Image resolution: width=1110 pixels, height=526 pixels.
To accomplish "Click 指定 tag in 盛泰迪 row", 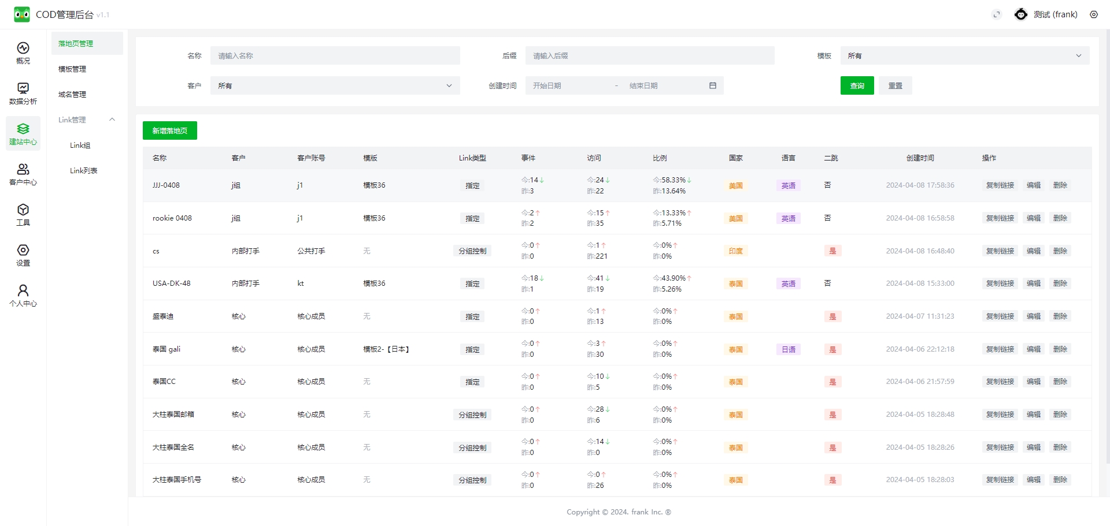I will (x=472, y=316).
